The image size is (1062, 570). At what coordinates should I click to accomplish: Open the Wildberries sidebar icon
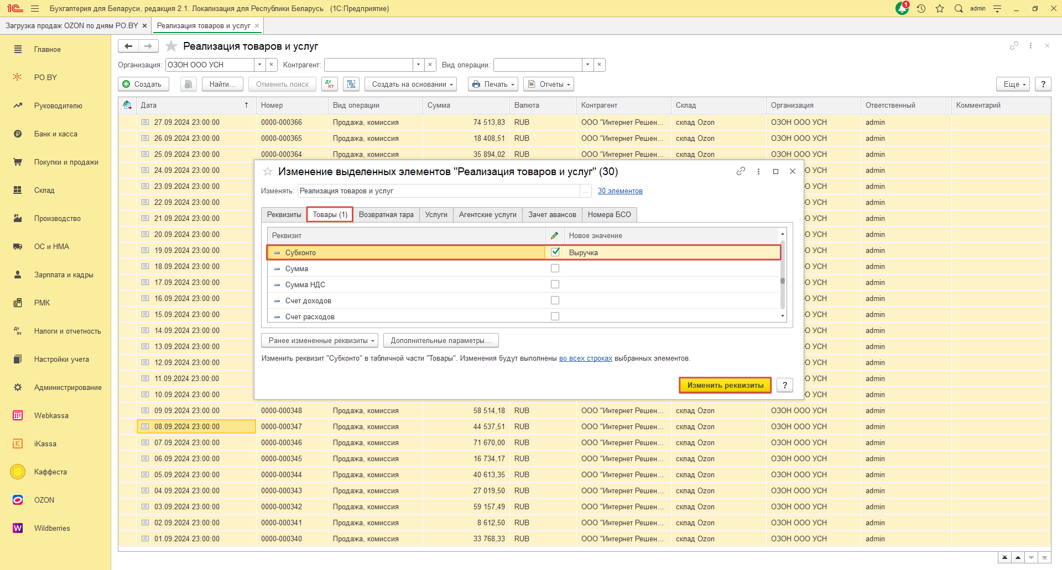pos(18,528)
